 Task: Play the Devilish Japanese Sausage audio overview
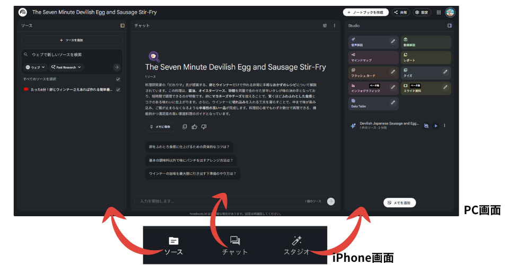(436, 126)
